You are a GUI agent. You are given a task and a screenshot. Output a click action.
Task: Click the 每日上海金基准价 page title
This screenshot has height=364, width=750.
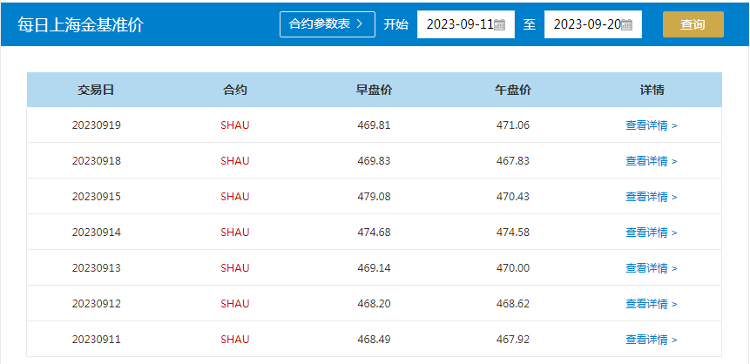point(80,25)
